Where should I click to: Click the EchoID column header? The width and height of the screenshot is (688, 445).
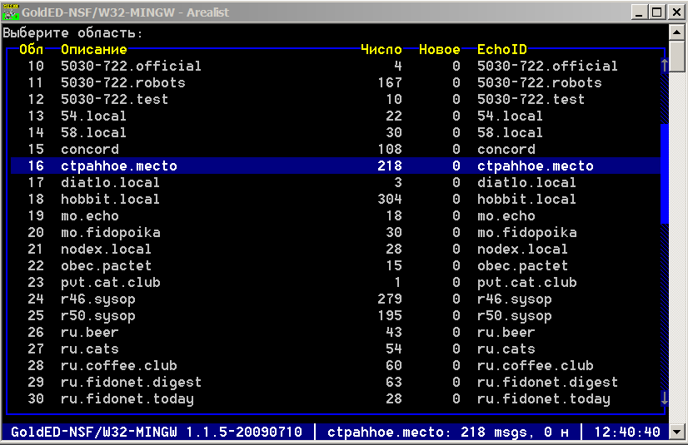[501, 50]
